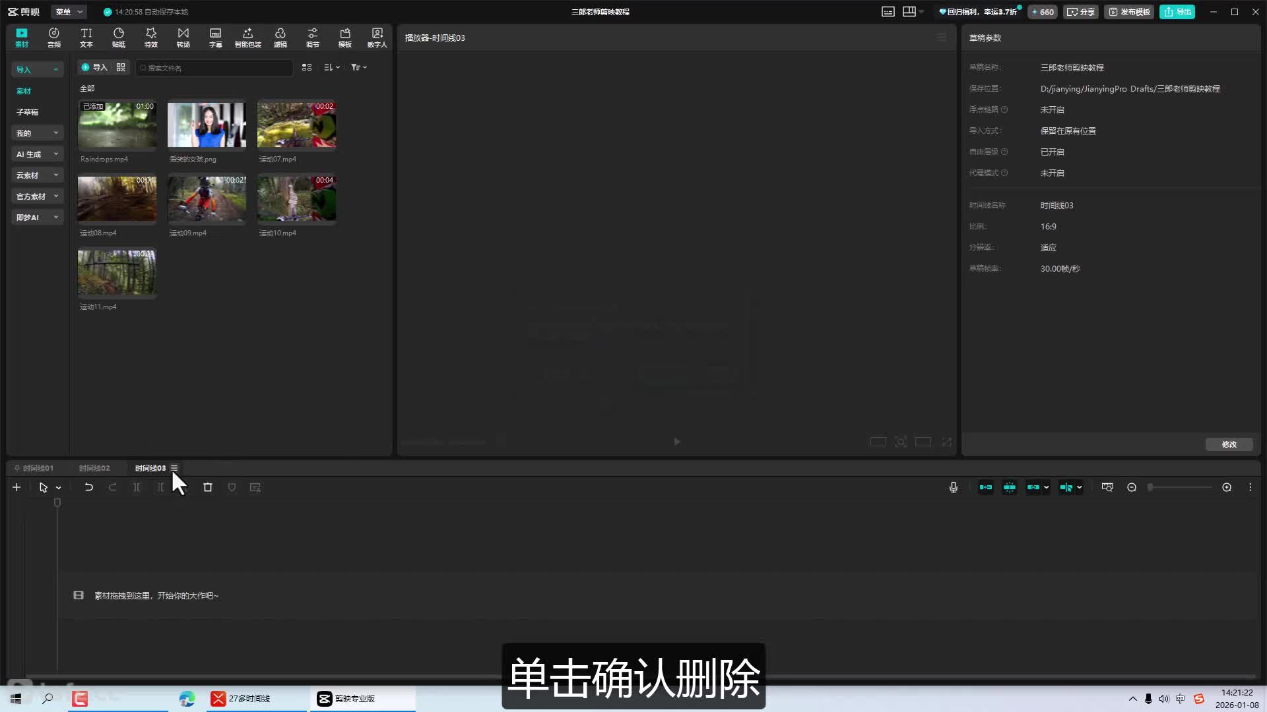
Task: Click the undo arrow in timeline toolbar
Action: tap(88, 487)
